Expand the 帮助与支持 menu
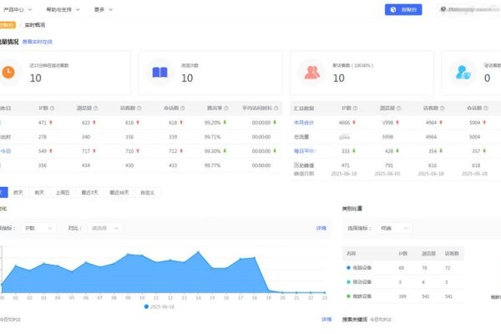 tap(63, 9)
